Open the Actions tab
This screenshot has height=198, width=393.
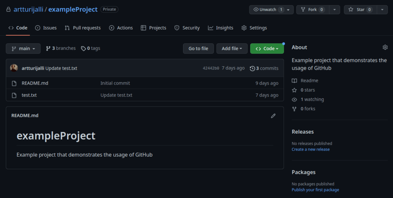(x=121, y=28)
